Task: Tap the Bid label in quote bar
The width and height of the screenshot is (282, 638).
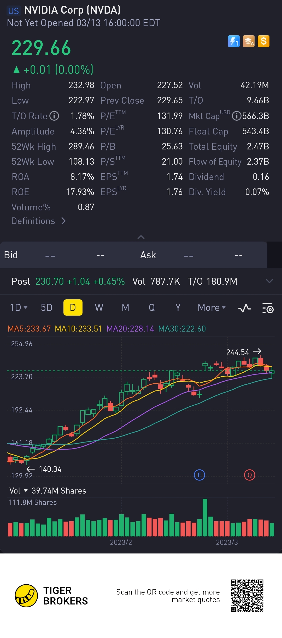Action: coord(11,255)
